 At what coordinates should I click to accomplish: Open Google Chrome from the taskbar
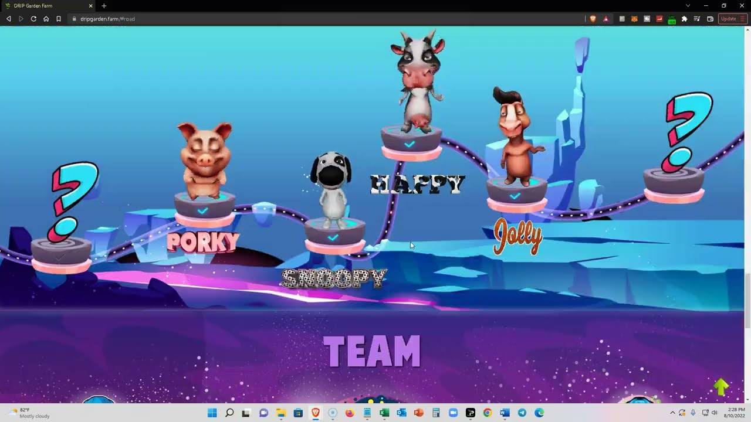coord(488,413)
